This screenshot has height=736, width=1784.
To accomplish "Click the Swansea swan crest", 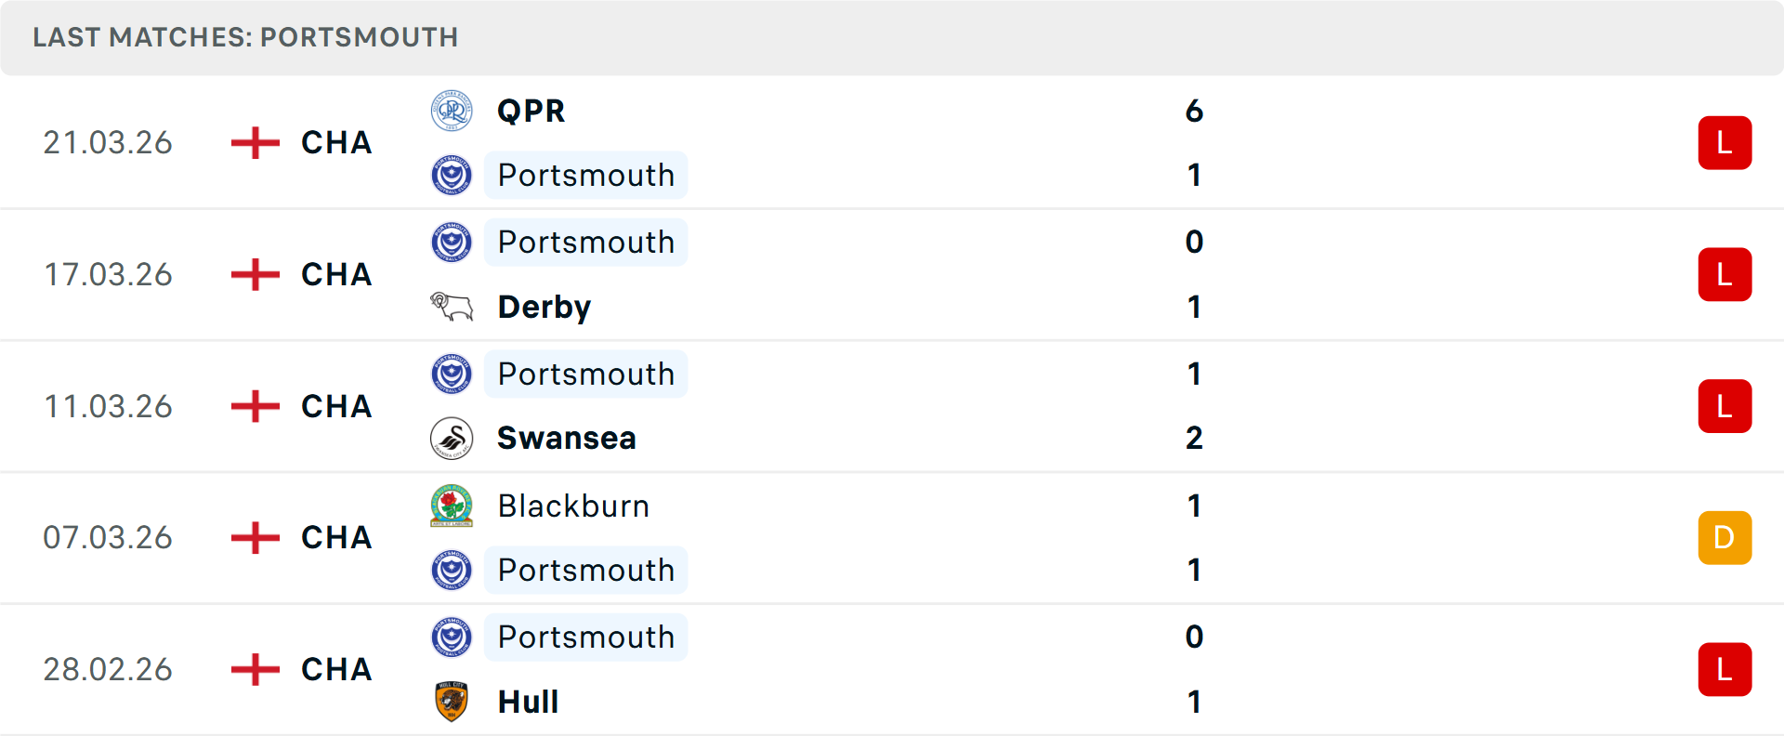I will [453, 438].
